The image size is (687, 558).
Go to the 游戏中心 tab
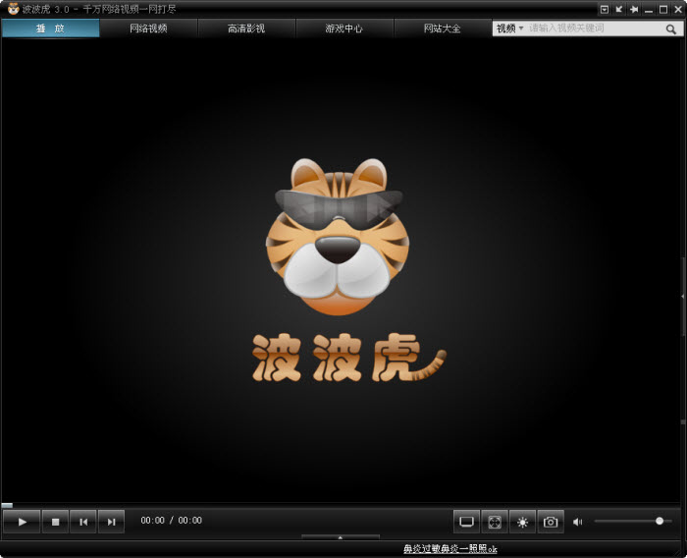click(x=344, y=28)
